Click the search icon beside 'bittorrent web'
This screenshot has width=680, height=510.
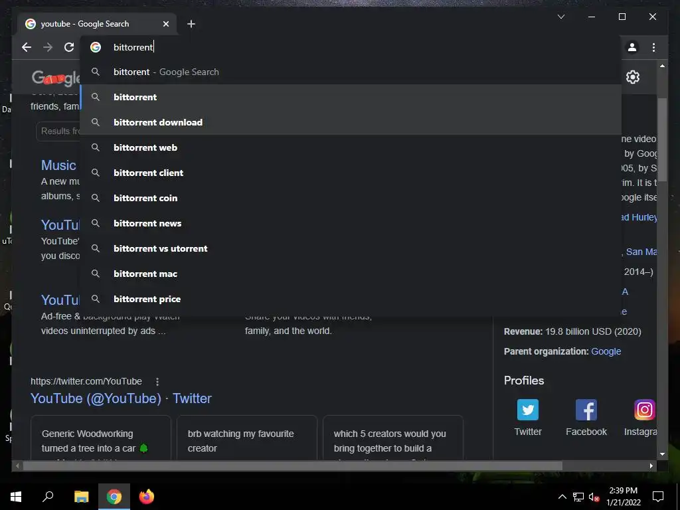(x=96, y=147)
